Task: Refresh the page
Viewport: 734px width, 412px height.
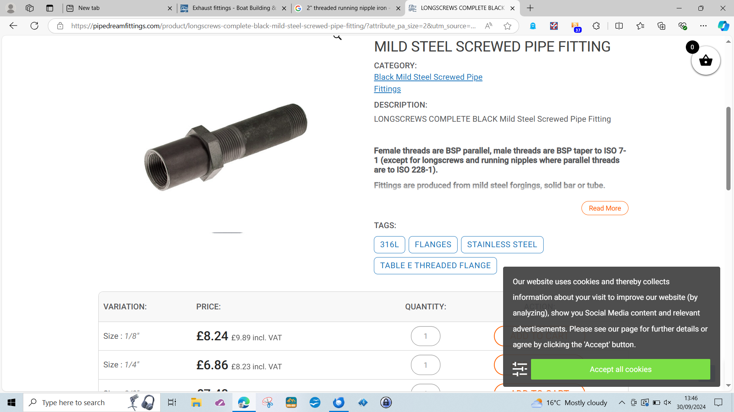Action: pos(34,26)
